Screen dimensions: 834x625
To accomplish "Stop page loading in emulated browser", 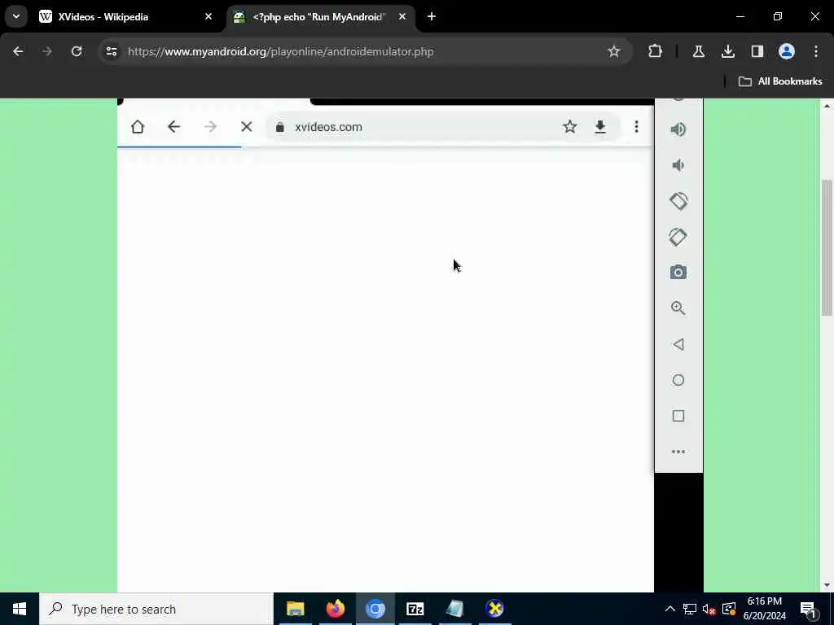I will coord(246,126).
